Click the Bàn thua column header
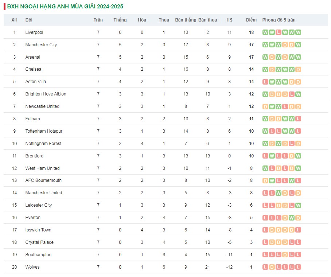The image size is (331, 277). click(207, 20)
